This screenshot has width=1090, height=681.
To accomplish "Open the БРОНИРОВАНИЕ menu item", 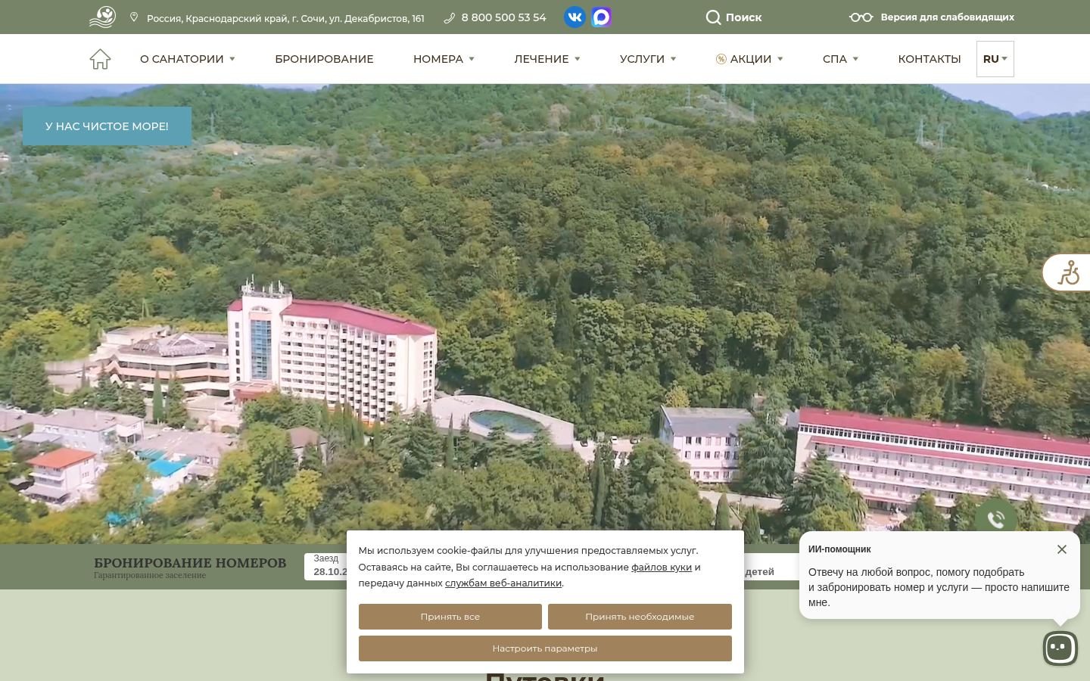I will click(324, 59).
